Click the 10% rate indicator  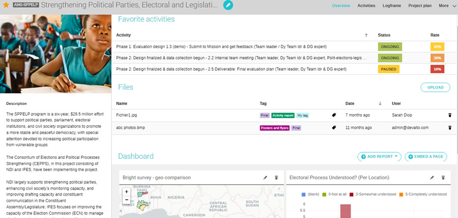pyautogui.click(x=437, y=69)
